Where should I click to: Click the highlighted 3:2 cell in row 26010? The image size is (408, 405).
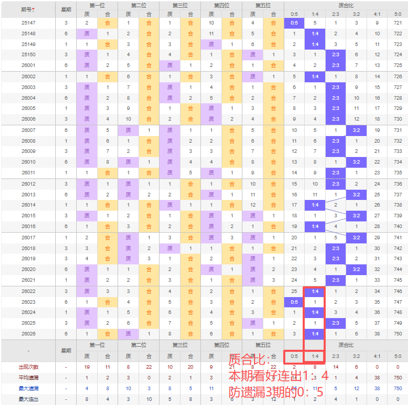pos(356,162)
